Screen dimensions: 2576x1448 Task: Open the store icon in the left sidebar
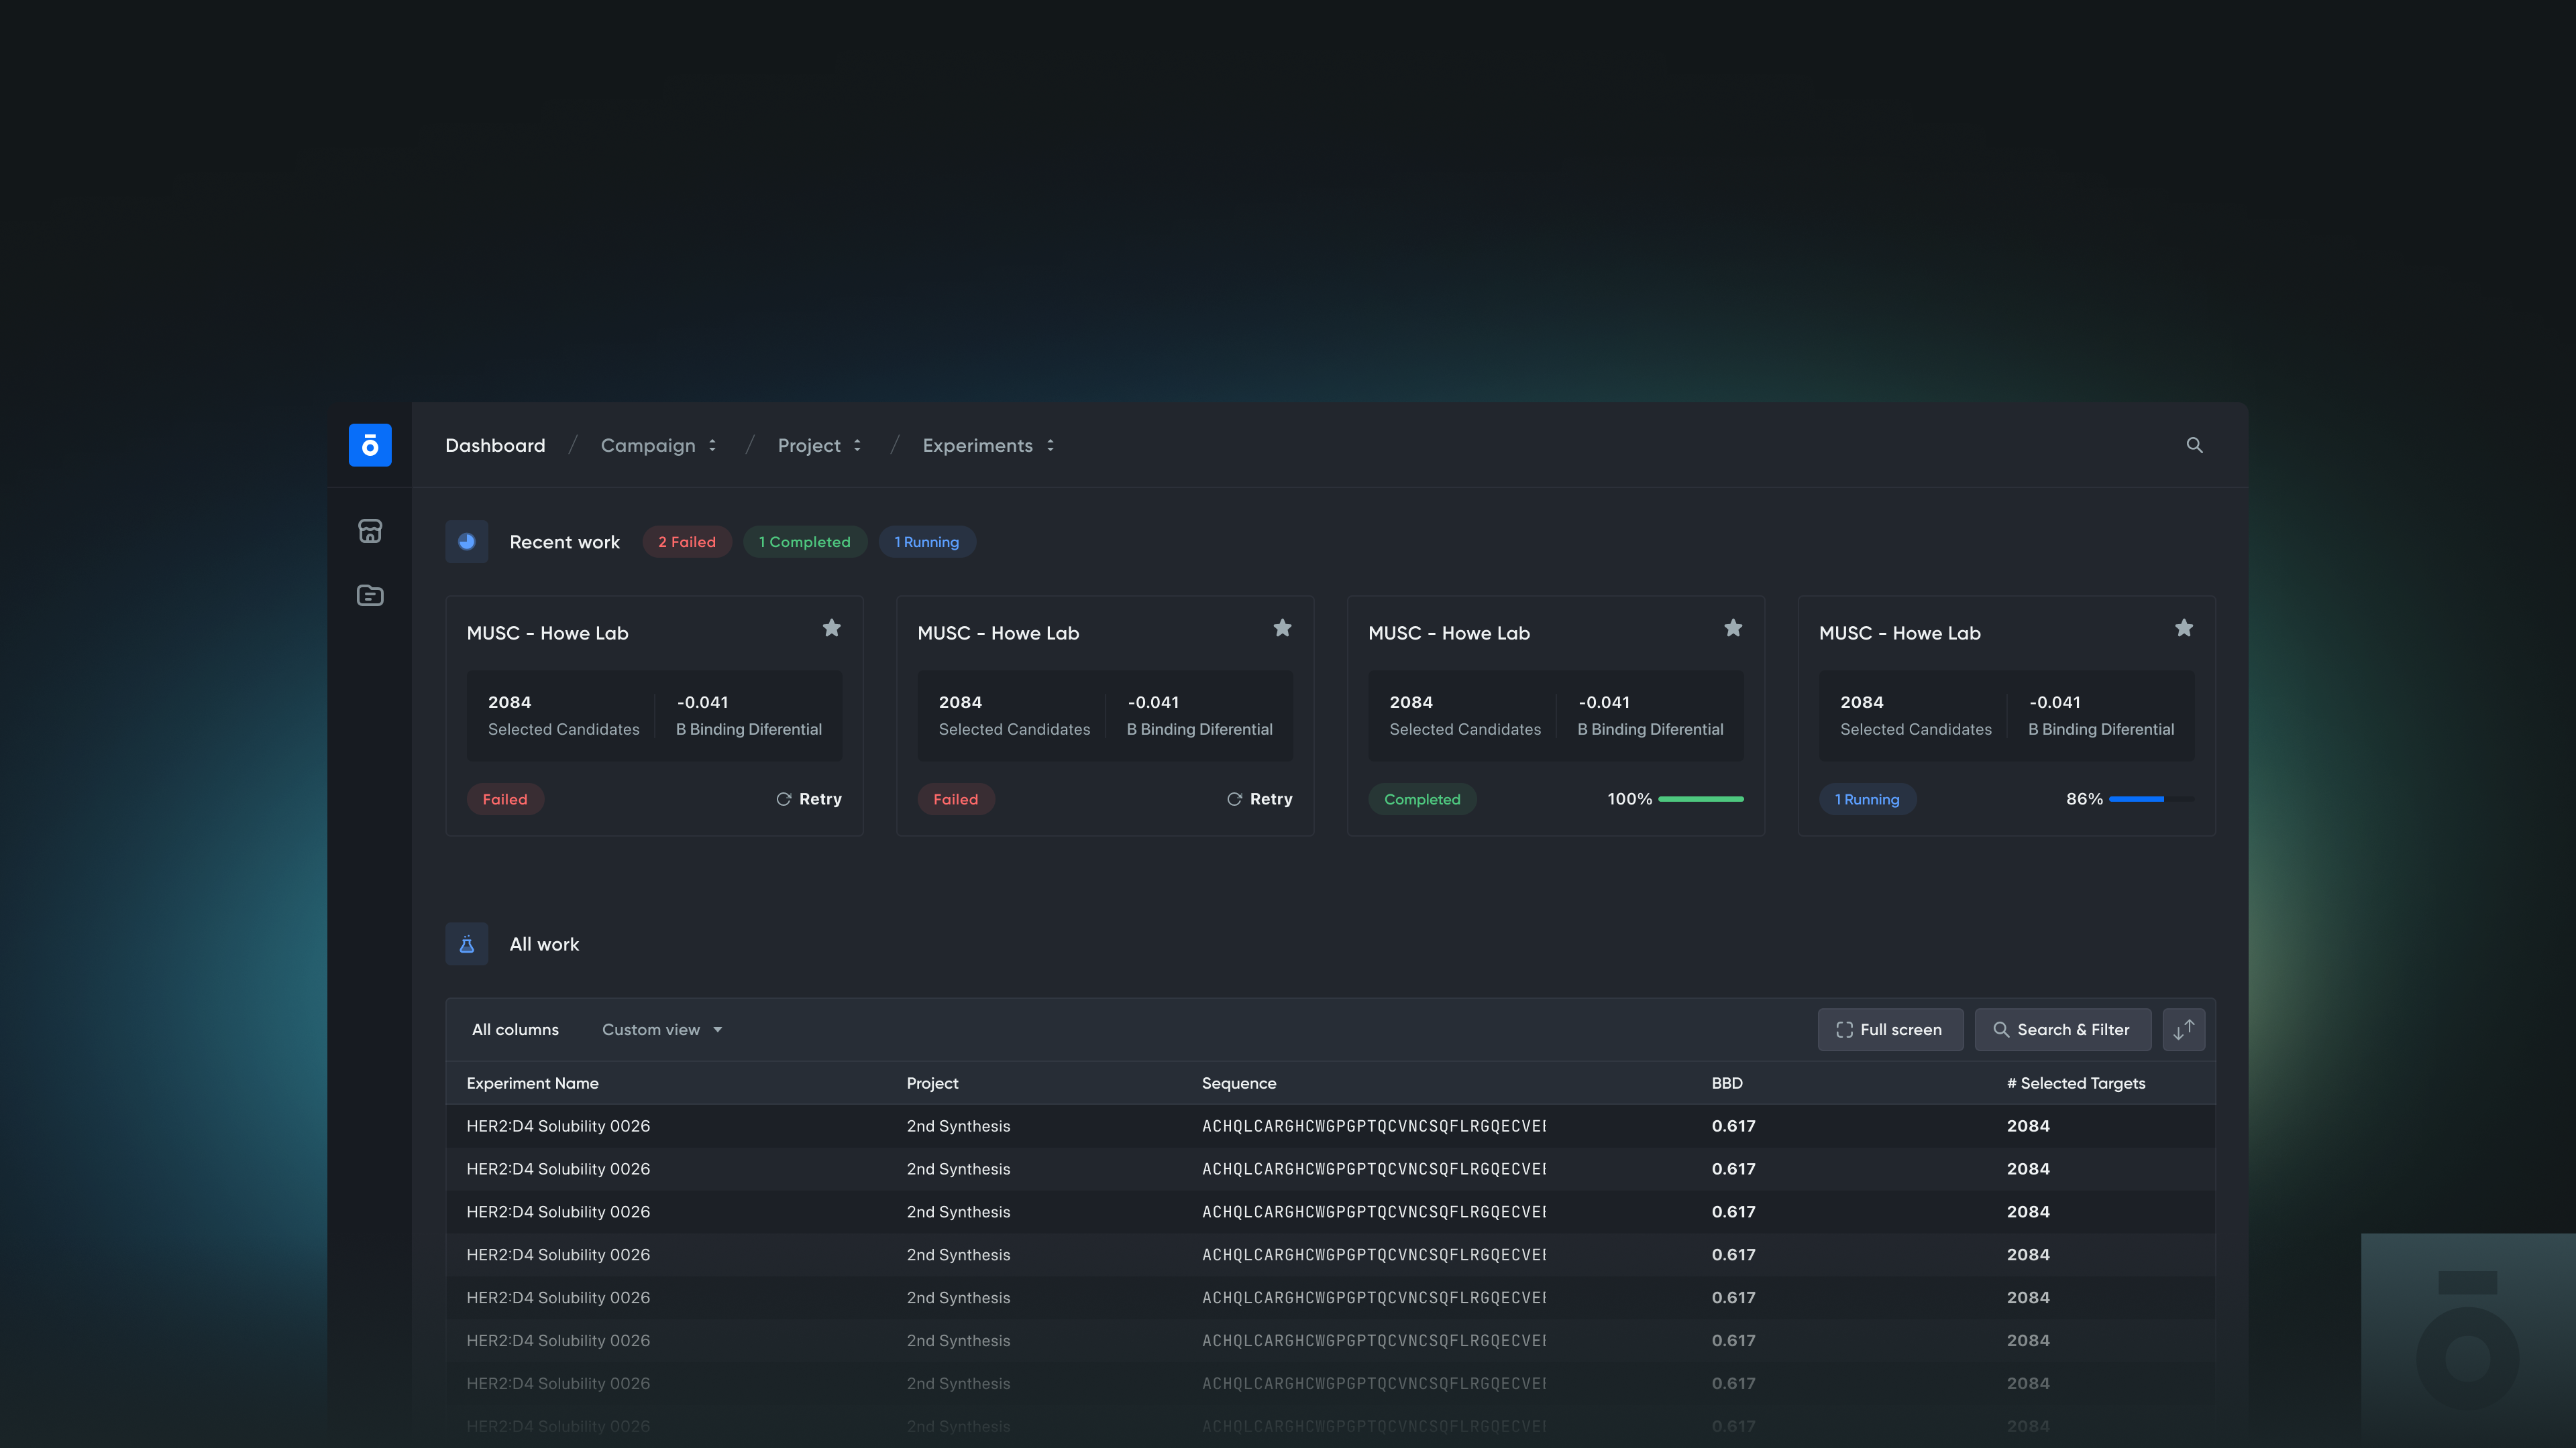coord(370,531)
